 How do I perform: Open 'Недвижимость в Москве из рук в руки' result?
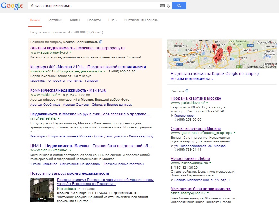coord(90,114)
